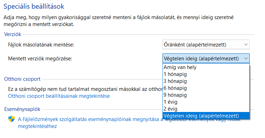
Task: Click the 'Speciális beállítások' page heading
Action: [x=34, y=6]
